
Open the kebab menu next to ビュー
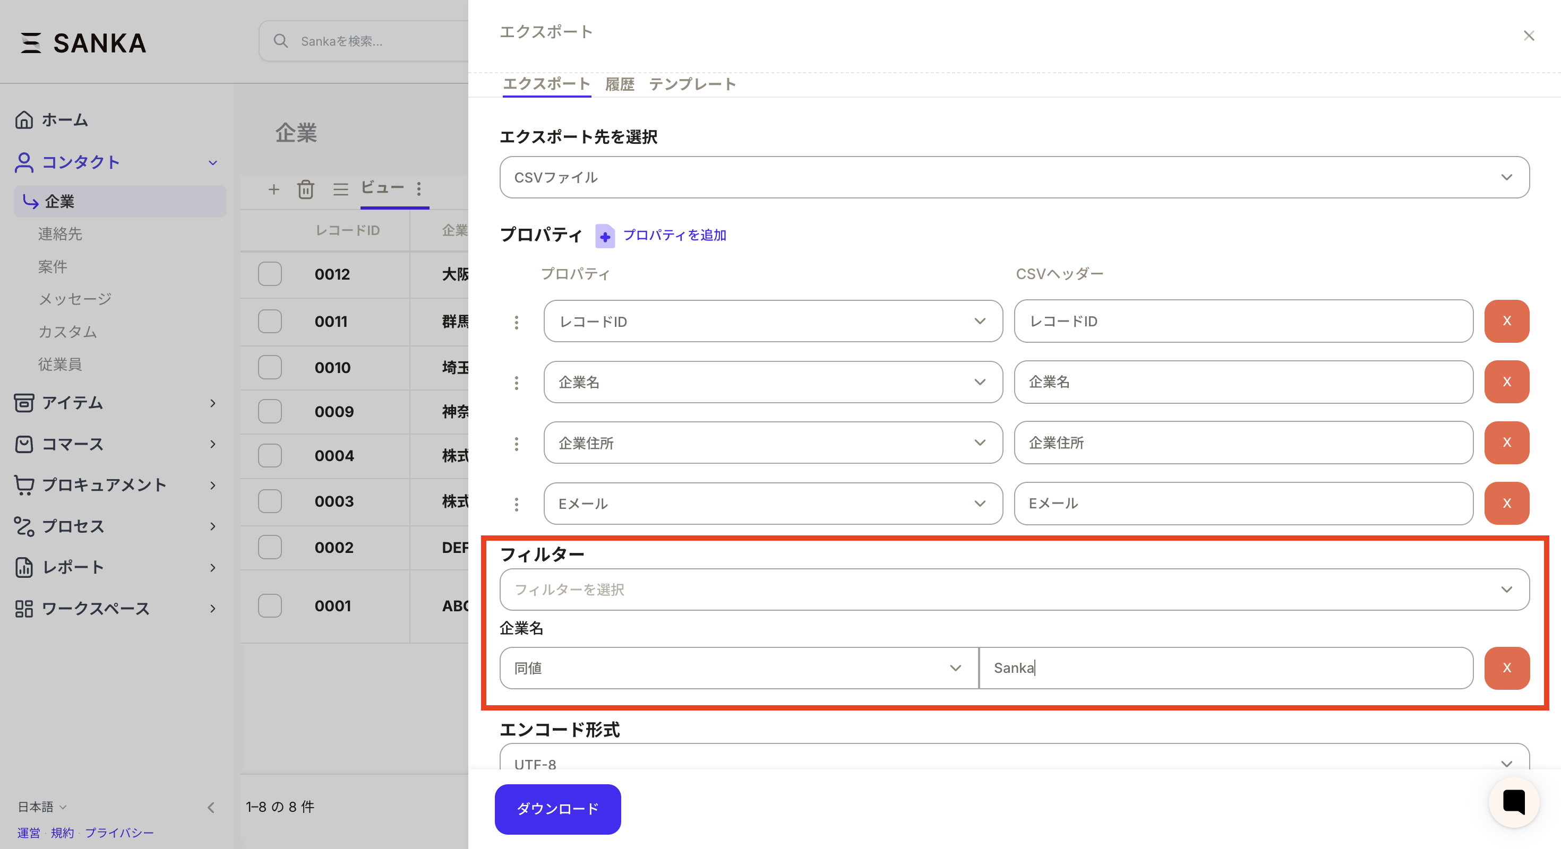pos(419,189)
